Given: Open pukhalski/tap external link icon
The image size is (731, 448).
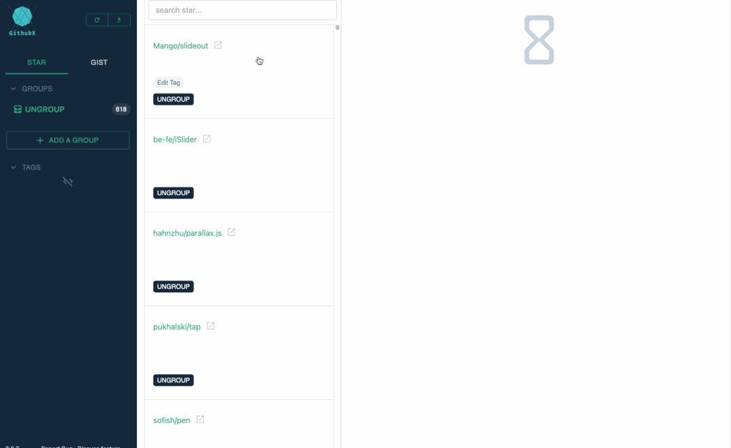Looking at the screenshot, I should [211, 326].
